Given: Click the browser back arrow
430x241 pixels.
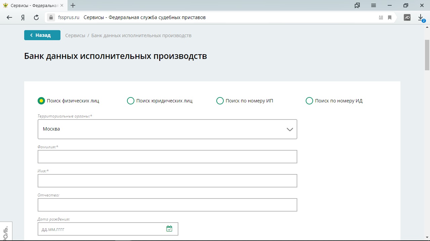Looking at the screenshot, I should [x=9, y=17].
